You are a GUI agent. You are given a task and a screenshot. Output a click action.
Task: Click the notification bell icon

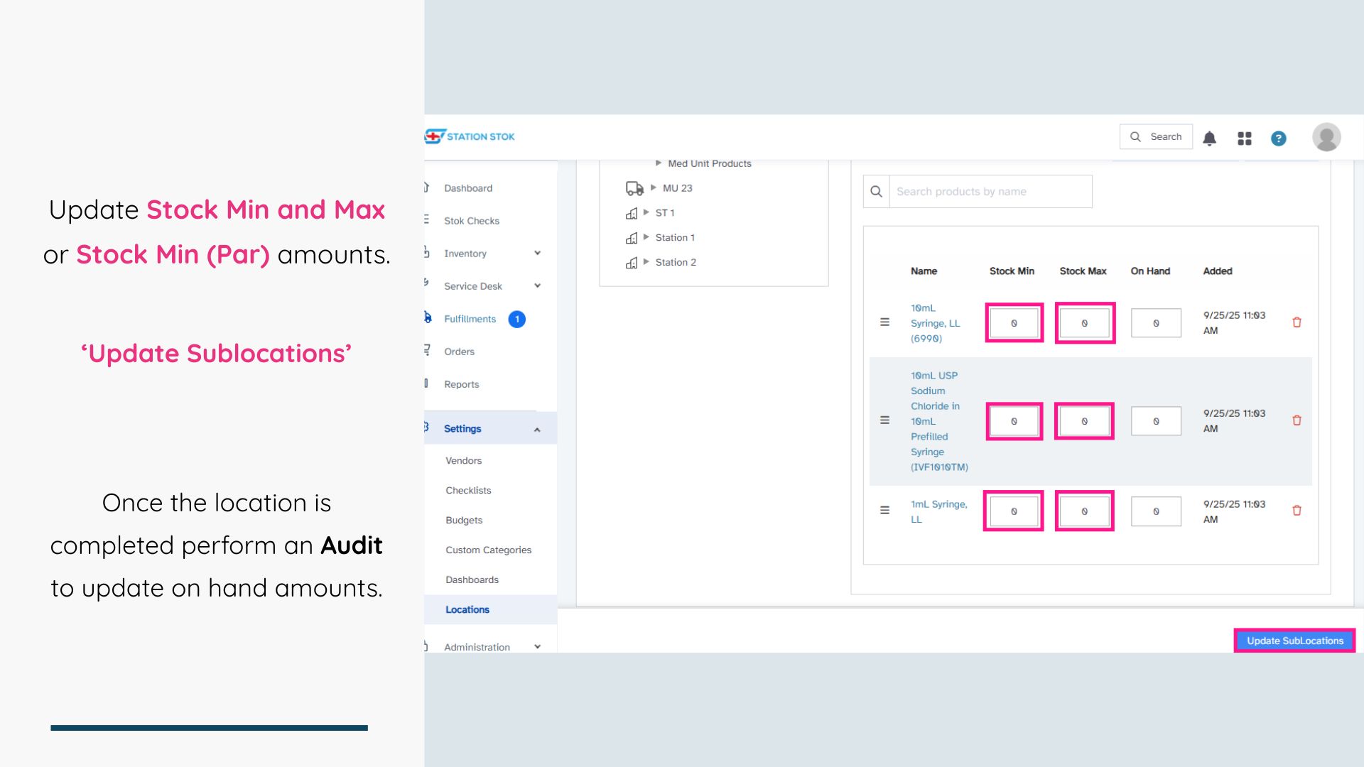click(1209, 138)
